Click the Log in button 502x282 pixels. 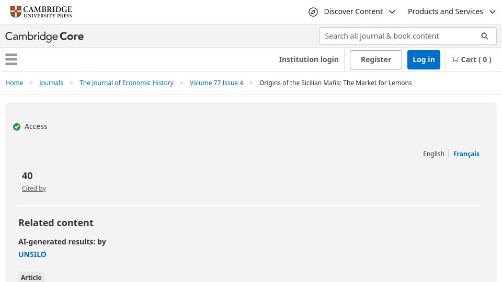pyautogui.click(x=424, y=60)
